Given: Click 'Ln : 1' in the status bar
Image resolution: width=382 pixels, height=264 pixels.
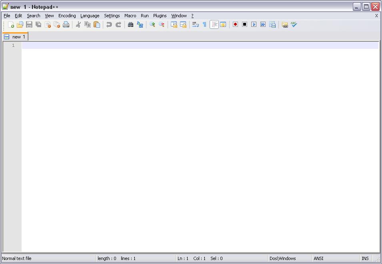Looking at the screenshot, I should (183, 258).
